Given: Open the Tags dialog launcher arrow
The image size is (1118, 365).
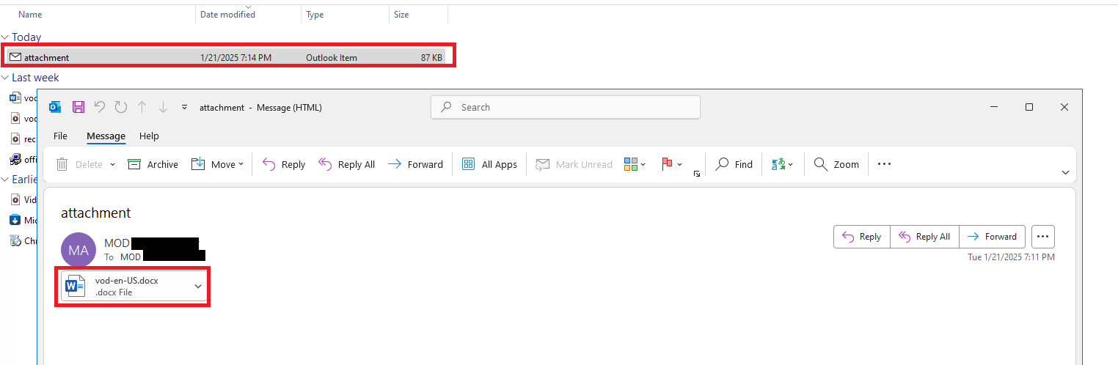Looking at the screenshot, I should click(696, 174).
